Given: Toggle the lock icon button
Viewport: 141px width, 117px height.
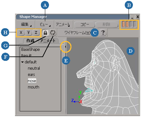Looking at the screenshot, I should coord(45,33).
